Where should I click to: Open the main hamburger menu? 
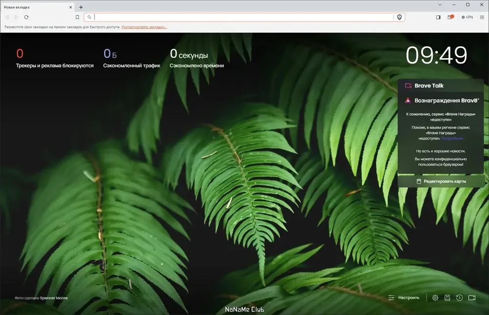click(482, 17)
